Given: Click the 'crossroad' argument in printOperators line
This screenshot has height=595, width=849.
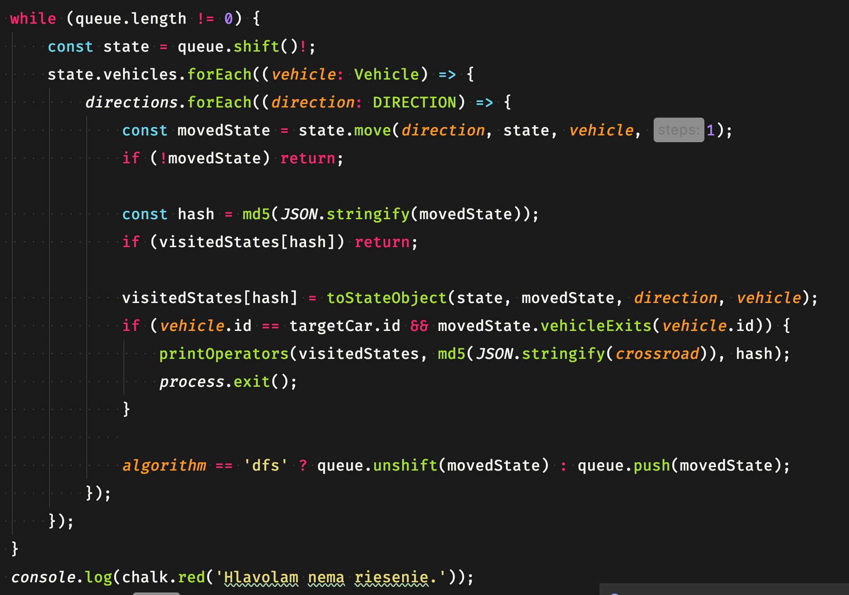Looking at the screenshot, I should pos(657,354).
